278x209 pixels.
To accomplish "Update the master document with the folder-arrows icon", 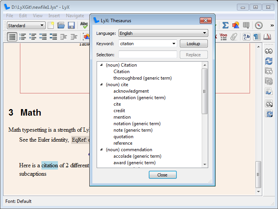I will (268, 81).
